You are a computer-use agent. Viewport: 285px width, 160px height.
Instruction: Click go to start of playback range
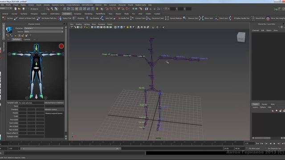pos(257,144)
